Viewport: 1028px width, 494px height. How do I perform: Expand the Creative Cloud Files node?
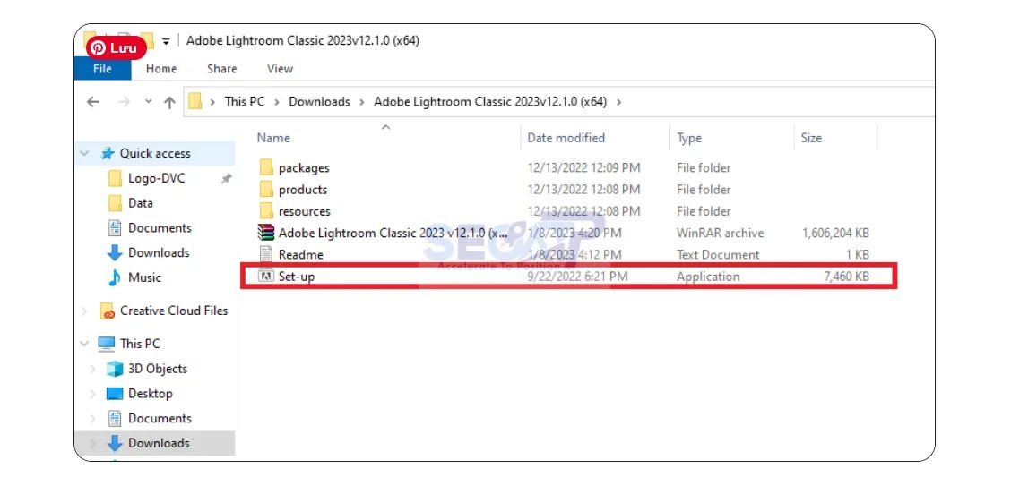point(84,311)
